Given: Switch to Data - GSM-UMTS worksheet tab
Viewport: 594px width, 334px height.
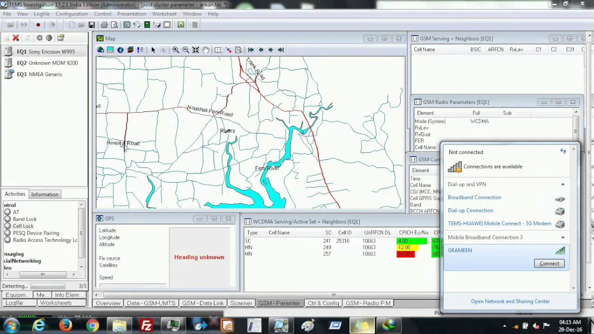Looking at the screenshot, I should point(151,303).
